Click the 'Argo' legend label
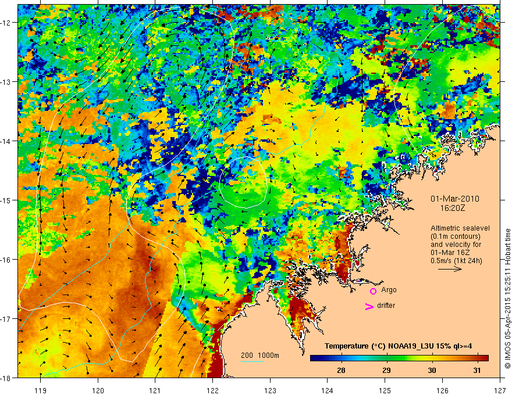This screenshot has height=395, width=512. [389, 290]
